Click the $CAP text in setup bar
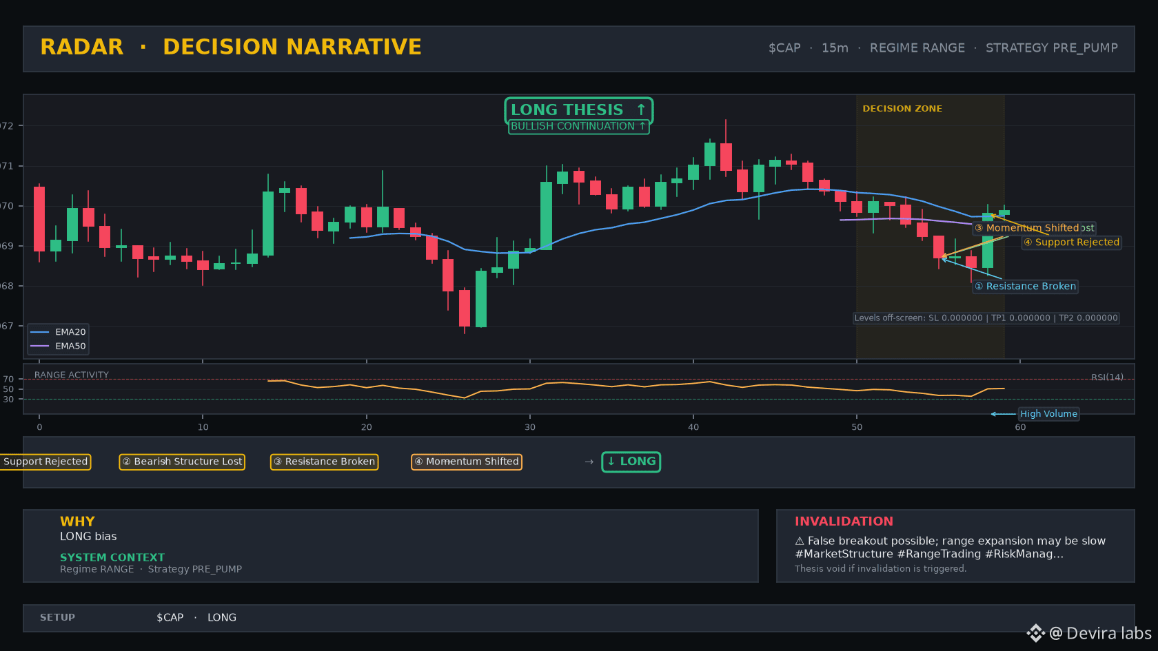This screenshot has width=1158, height=651. point(170,618)
